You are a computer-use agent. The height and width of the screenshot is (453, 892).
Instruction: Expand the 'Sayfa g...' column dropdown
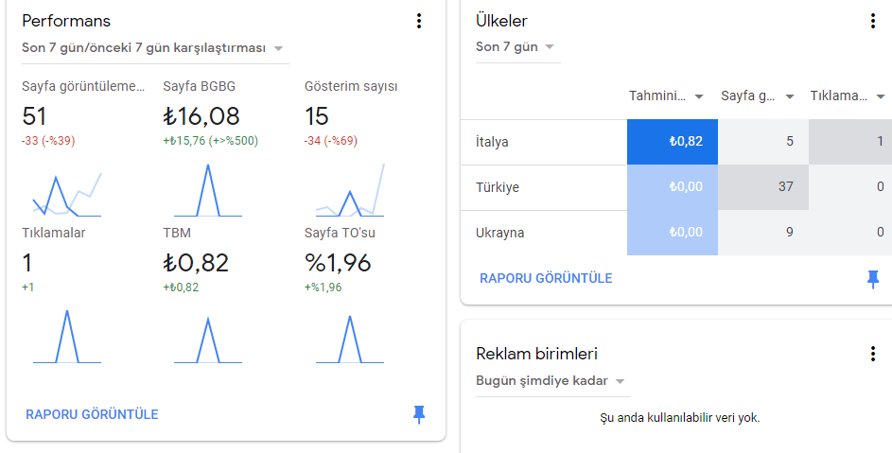790,96
